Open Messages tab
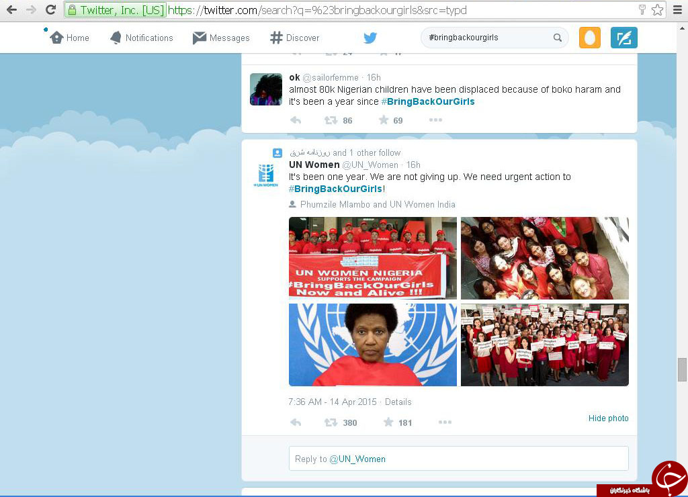The height and width of the screenshot is (497, 688). pyautogui.click(x=221, y=38)
